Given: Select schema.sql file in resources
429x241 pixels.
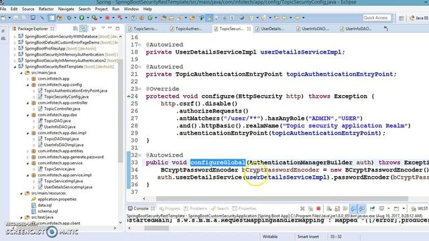Looking at the screenshot, I should point(48,212).
